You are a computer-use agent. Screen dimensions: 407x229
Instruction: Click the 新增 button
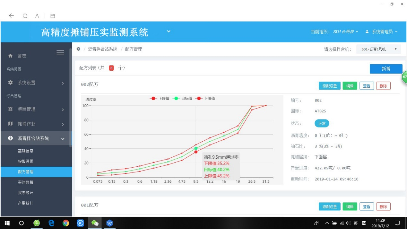coord(386,69)
